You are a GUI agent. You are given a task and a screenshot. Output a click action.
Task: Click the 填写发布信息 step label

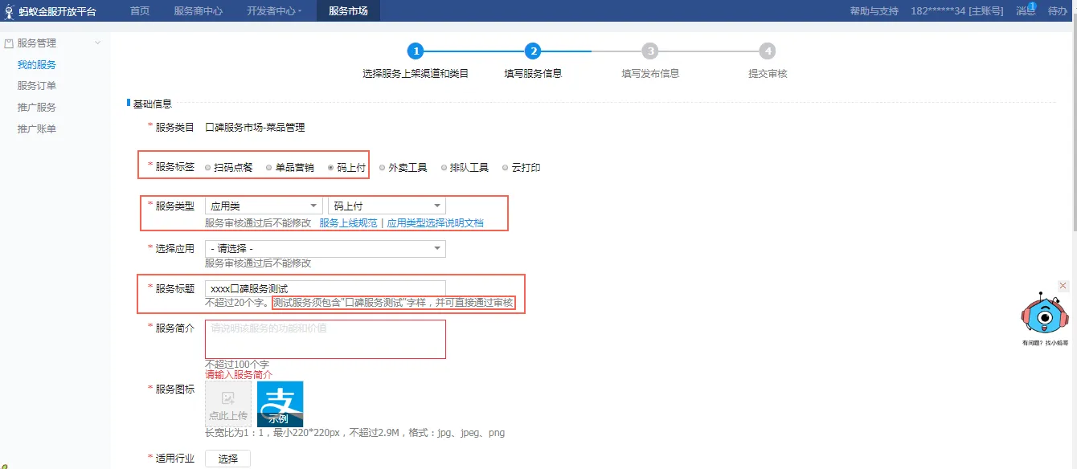coord(650,73)
